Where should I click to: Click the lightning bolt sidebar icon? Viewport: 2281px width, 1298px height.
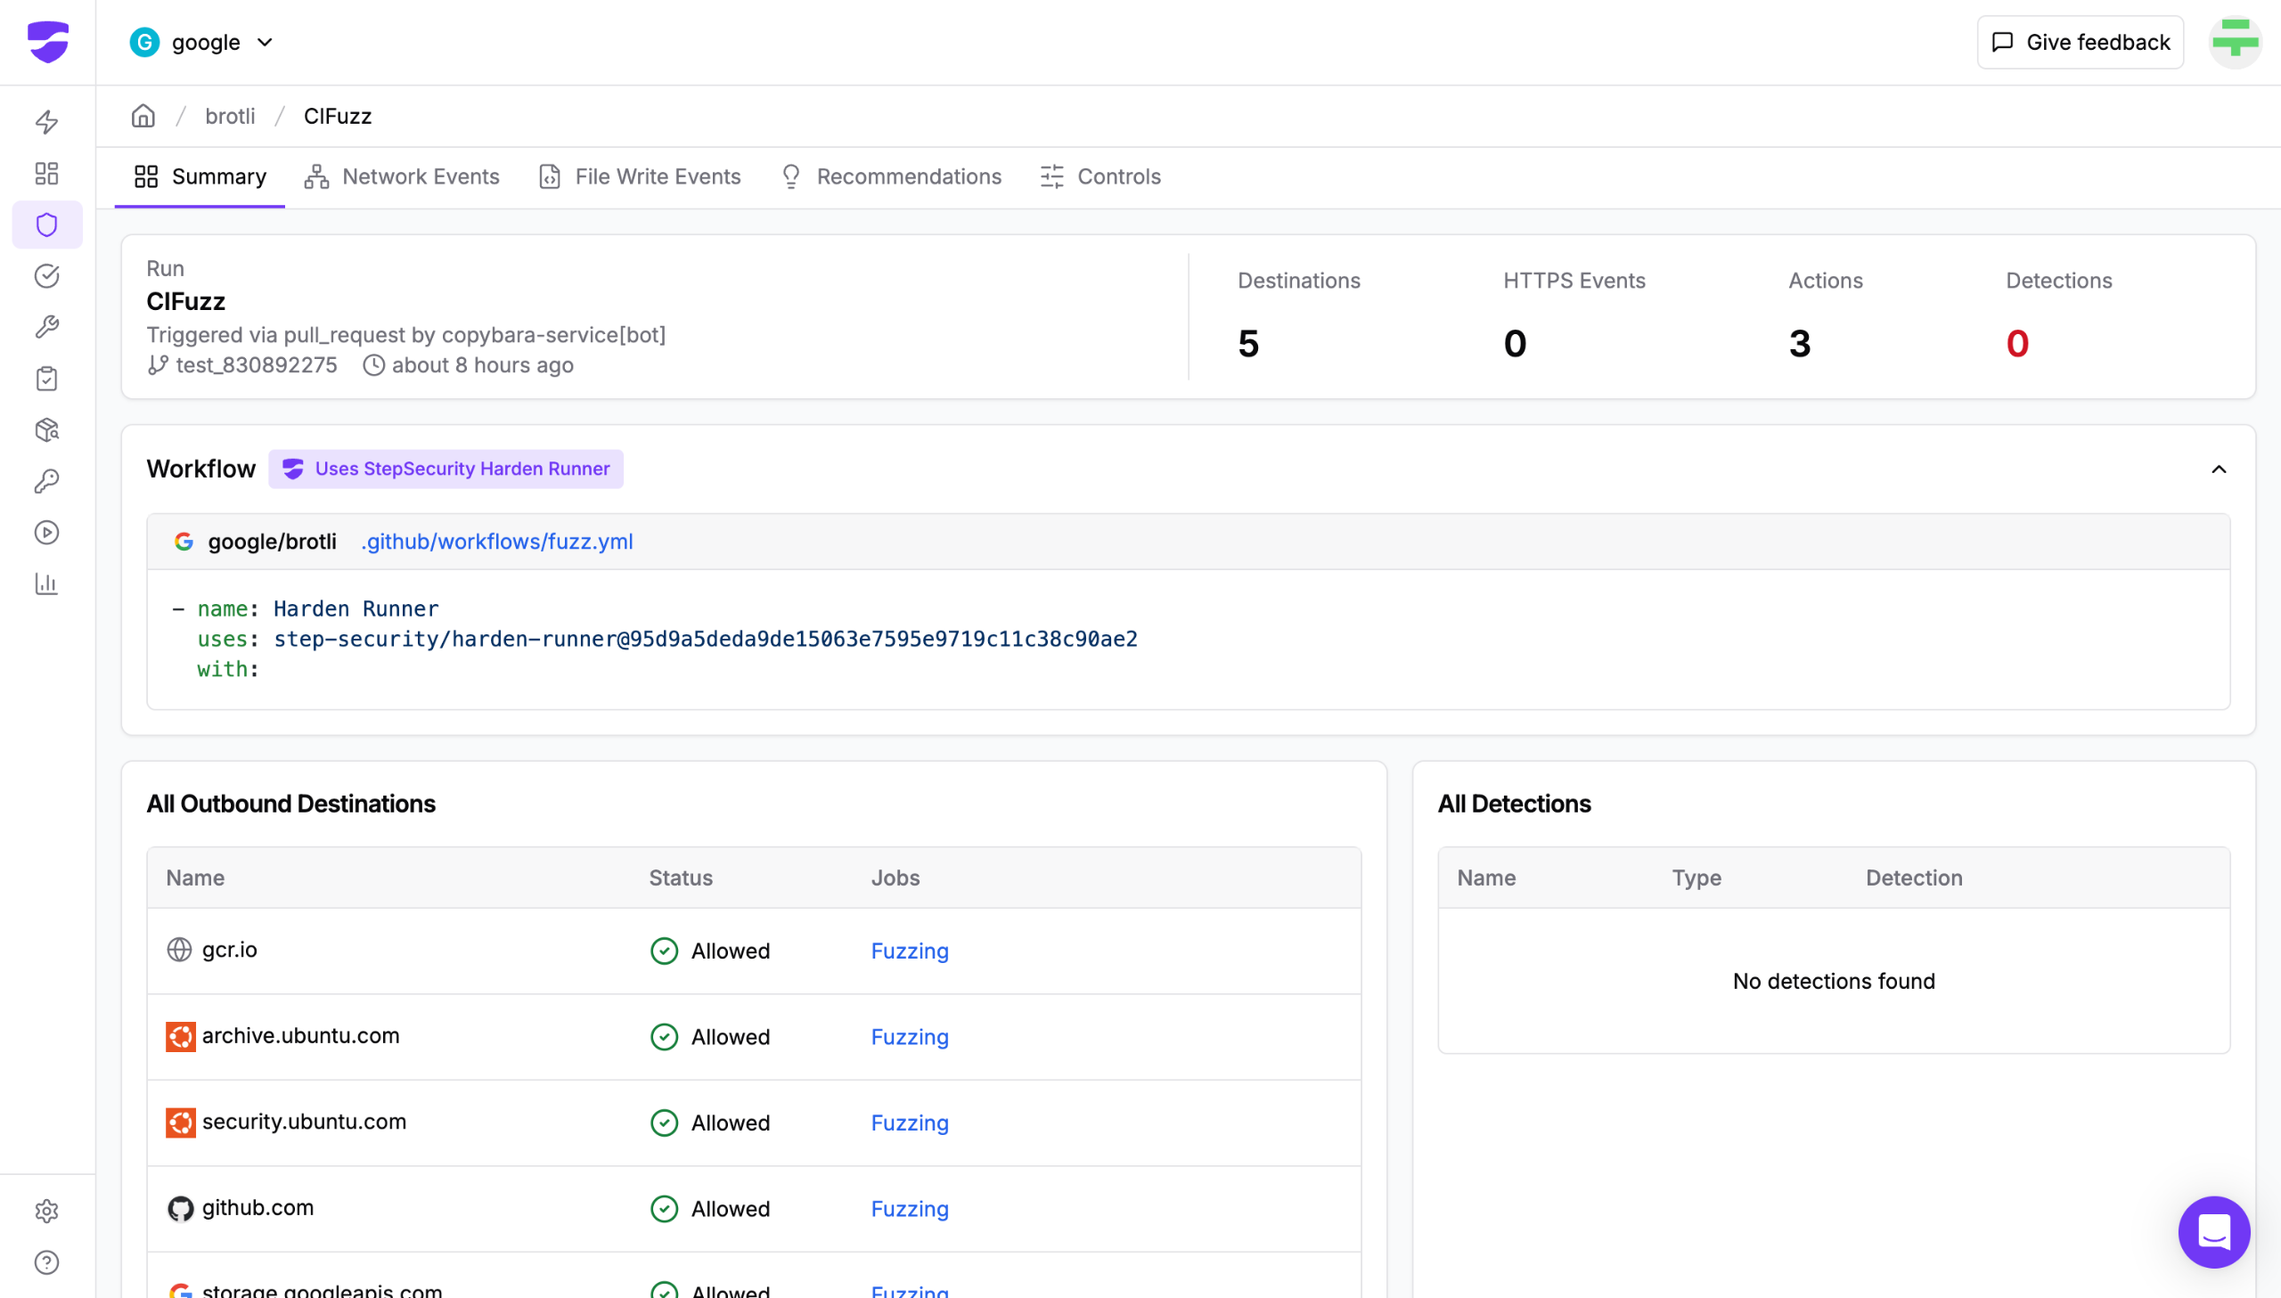[x=47, y=121]
